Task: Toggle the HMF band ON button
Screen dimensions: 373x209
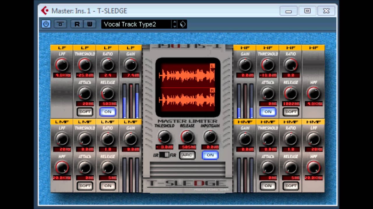Action: pos(268,186)
